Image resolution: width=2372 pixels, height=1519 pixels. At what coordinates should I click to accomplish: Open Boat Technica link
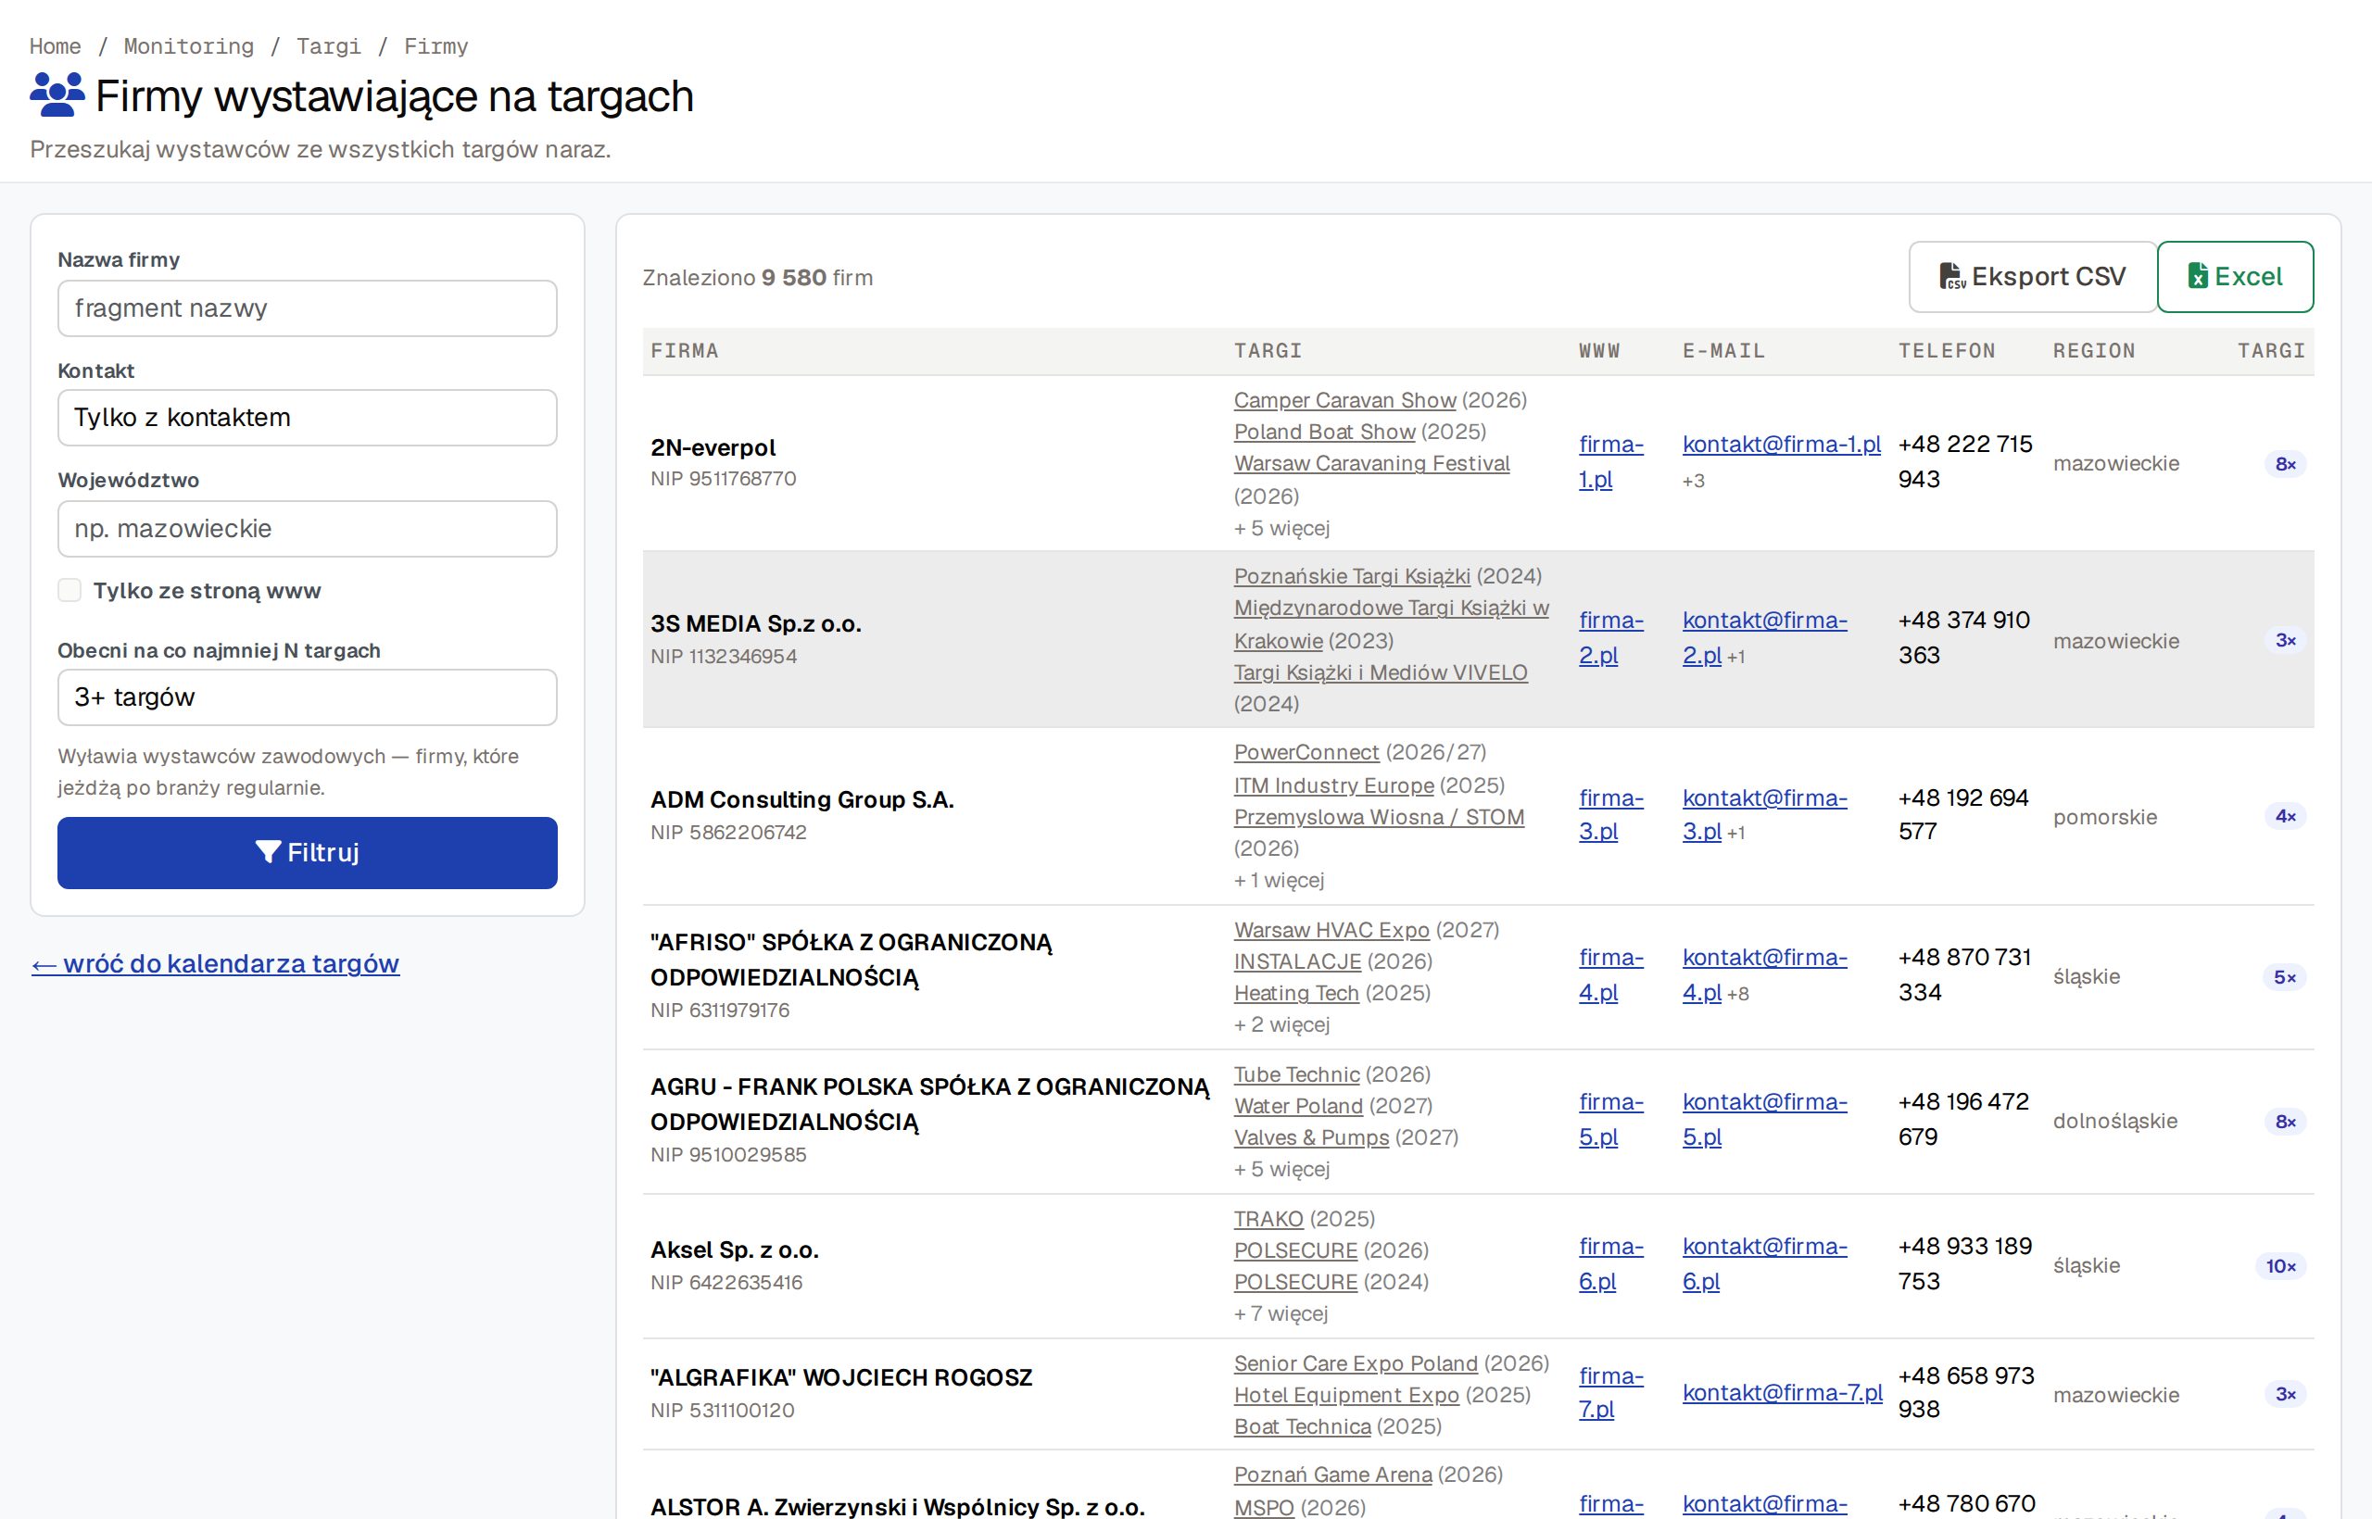1303,1427
